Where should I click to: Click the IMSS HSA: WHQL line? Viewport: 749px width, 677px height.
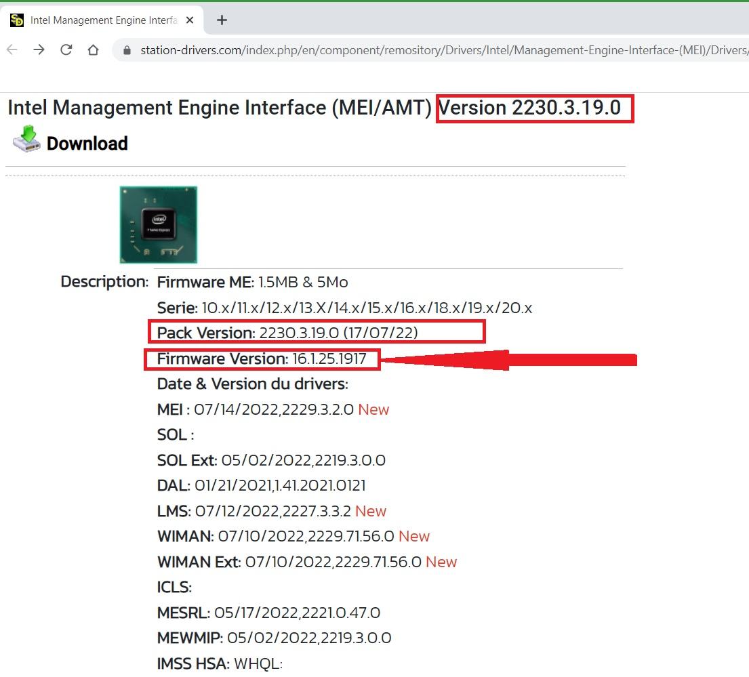click(x=220, y=664)
